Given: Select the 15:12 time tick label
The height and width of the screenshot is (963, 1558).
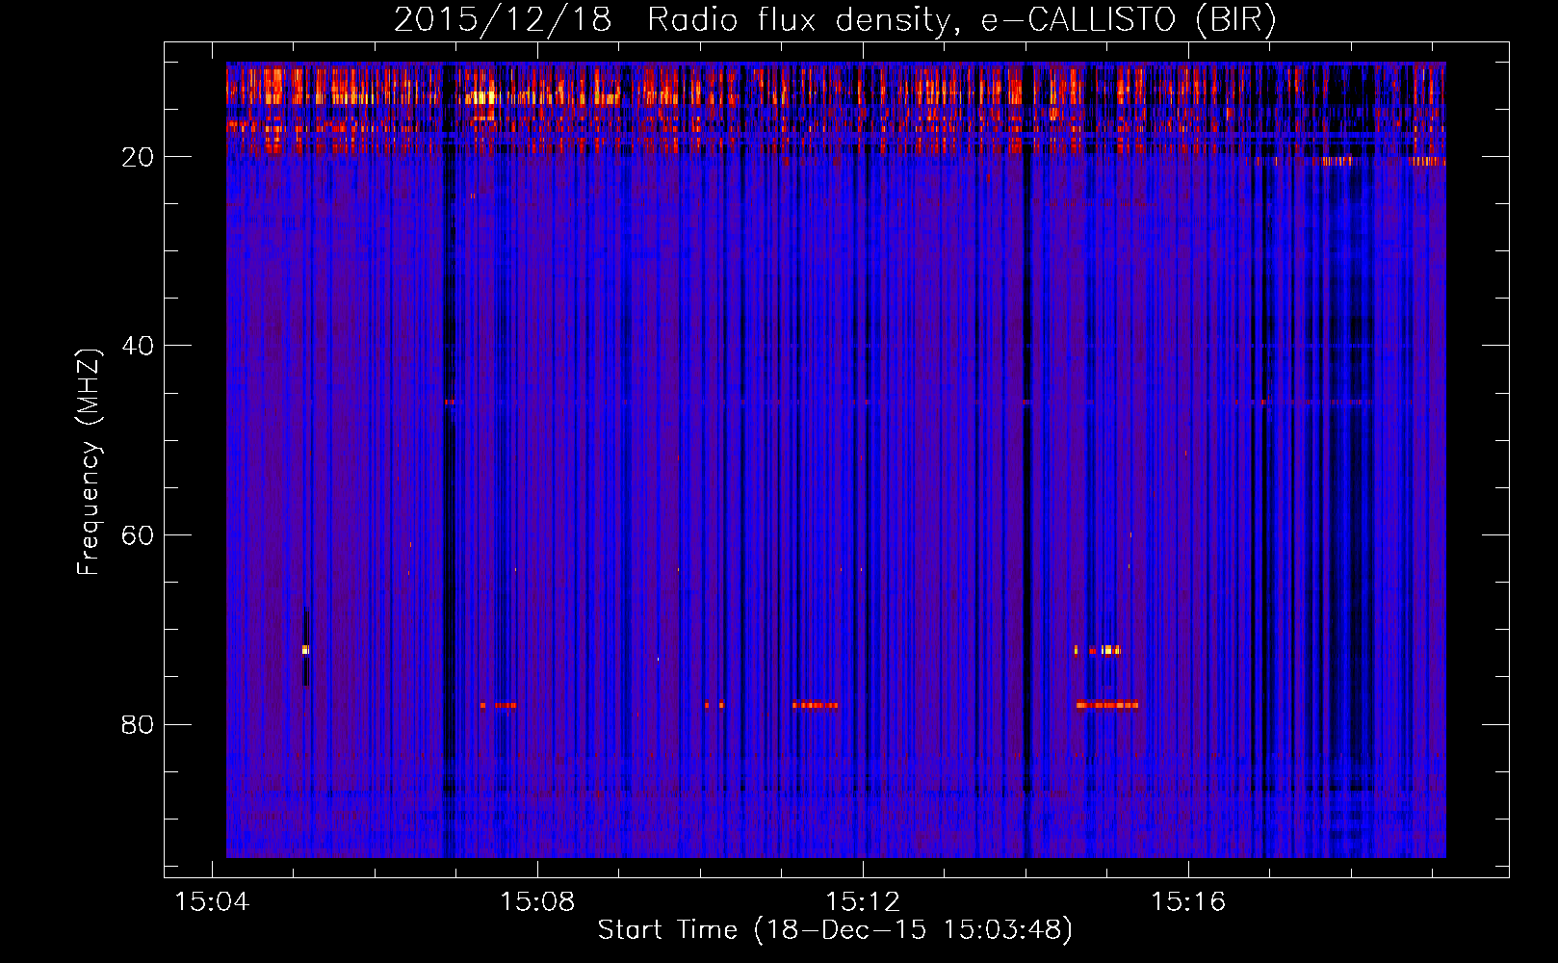Looking at the screenshot, I should click(863, 901).
